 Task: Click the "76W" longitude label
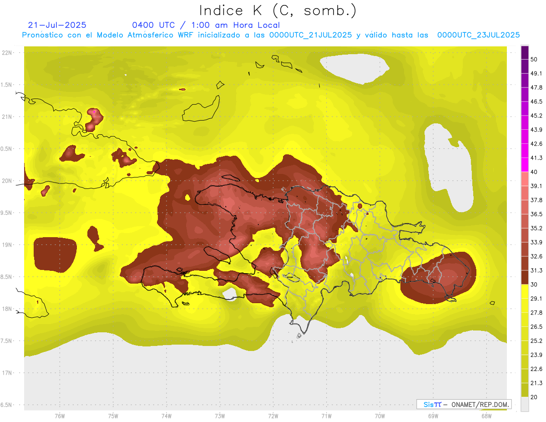pyautogui.click(x=60, y=416)
